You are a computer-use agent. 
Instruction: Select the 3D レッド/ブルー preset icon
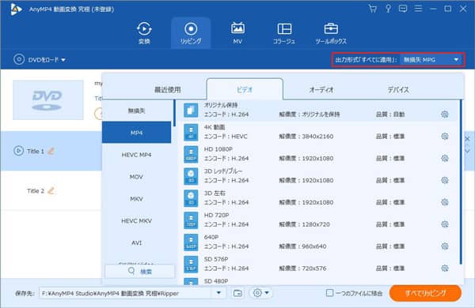191,176
